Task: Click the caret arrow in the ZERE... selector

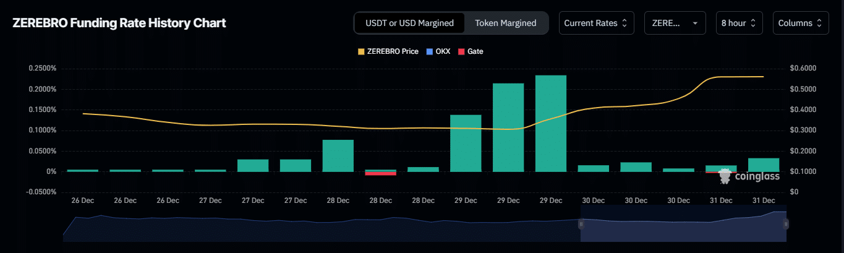Action: pyautogui.click(x=695, y=23)
